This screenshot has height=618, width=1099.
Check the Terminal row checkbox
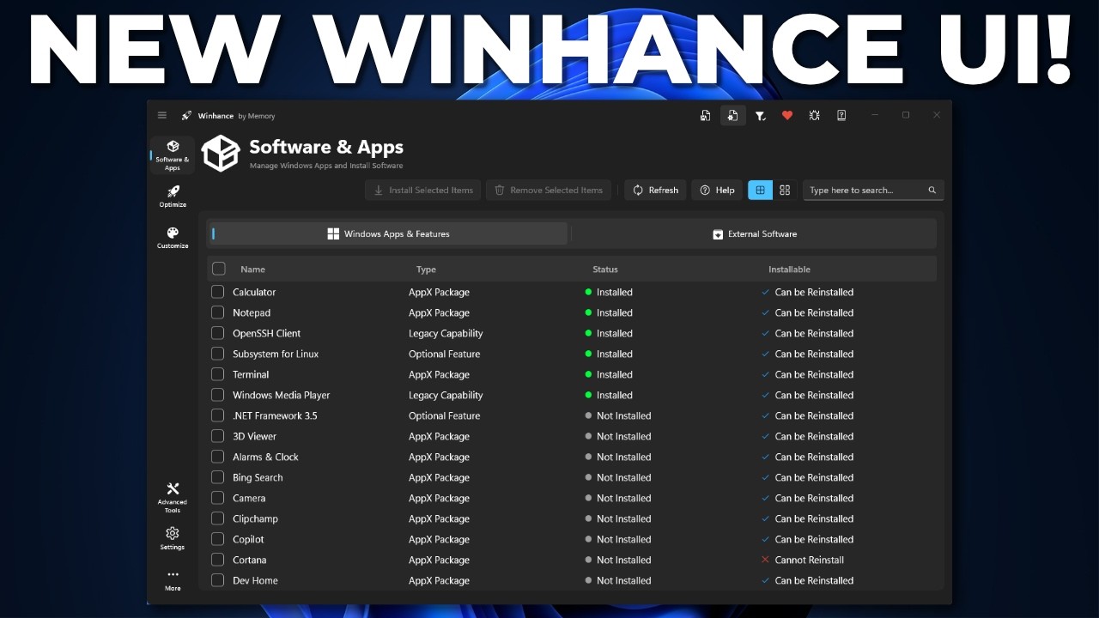point(217,374)
